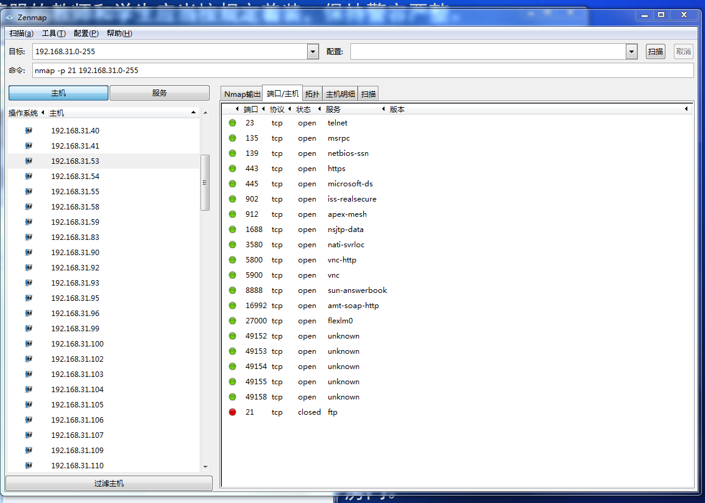Switch to the 主机明细 tab
This screenshot has width=705, height=503.
click(x=341, y=94)
